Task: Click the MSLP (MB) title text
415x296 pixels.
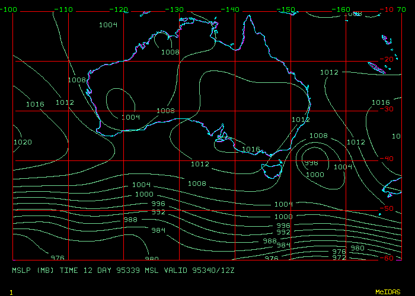Action: coord(33,270)
